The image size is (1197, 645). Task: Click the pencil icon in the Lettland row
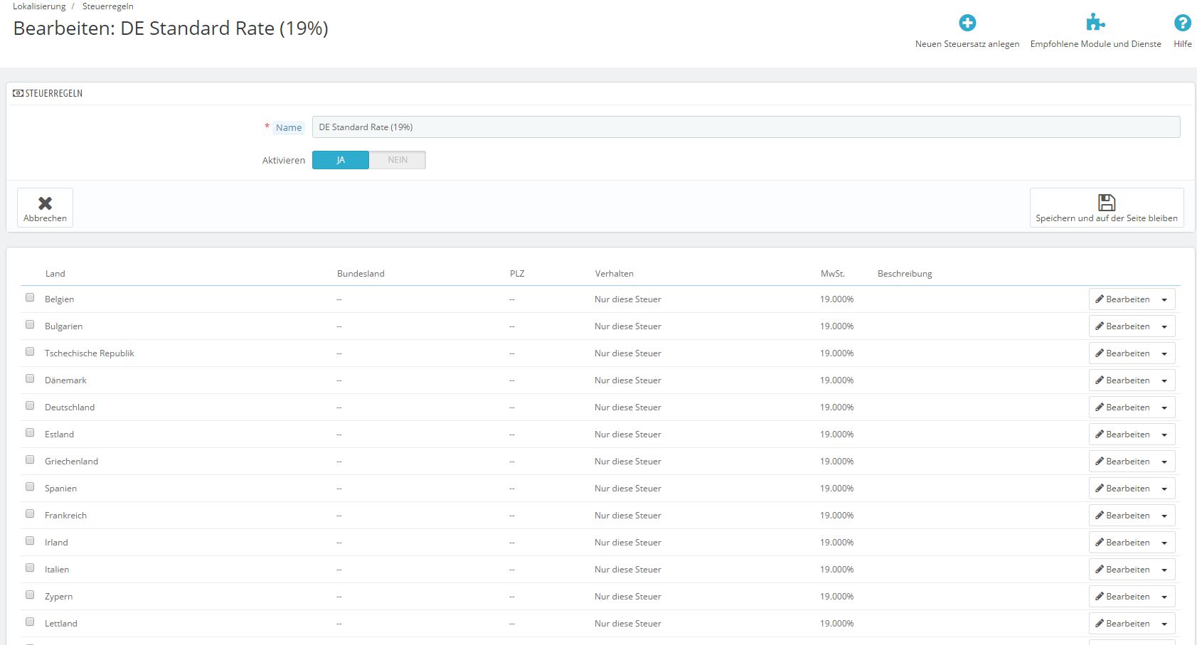click(x=1100, y=624)
